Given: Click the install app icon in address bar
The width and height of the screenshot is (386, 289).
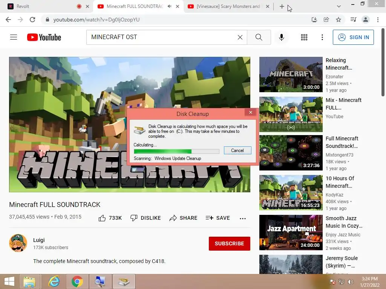Looking at the screenshot, I should click(314, 20).
